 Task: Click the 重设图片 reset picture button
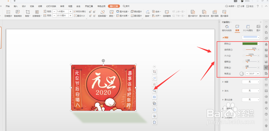click(x=136, y=16)
